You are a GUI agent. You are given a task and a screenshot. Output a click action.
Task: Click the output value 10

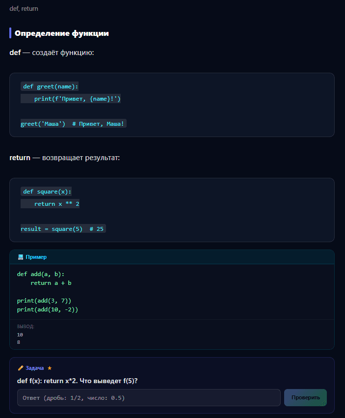tap(20, 334)
